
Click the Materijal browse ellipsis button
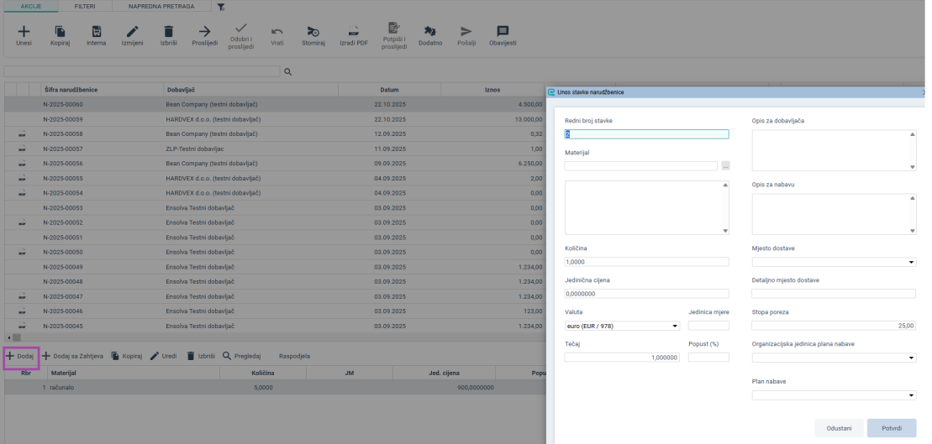click(x=725, y=166)
